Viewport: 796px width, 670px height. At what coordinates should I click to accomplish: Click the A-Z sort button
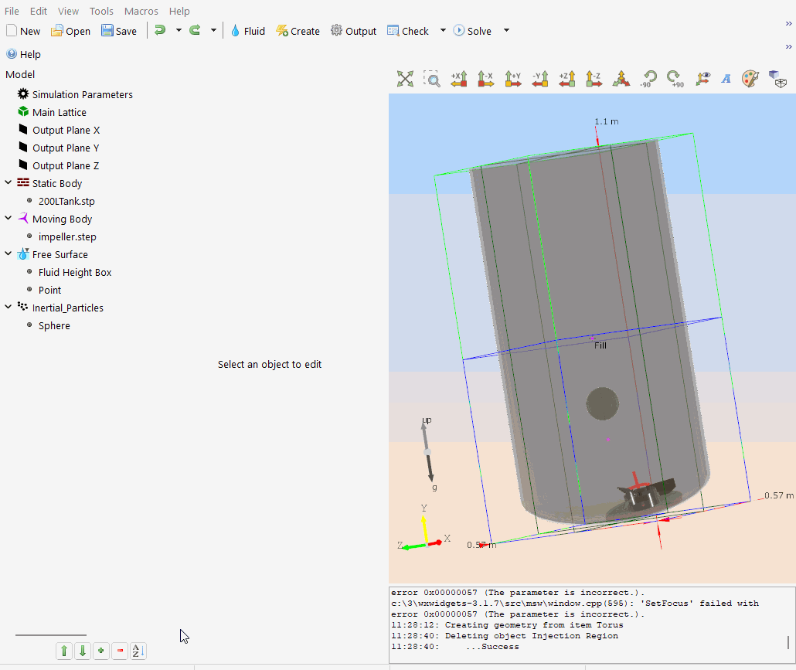click(138, 651)
